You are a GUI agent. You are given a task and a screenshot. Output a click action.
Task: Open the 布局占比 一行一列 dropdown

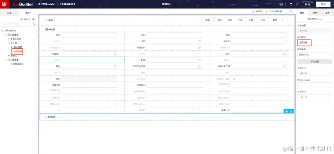(315, 73)
